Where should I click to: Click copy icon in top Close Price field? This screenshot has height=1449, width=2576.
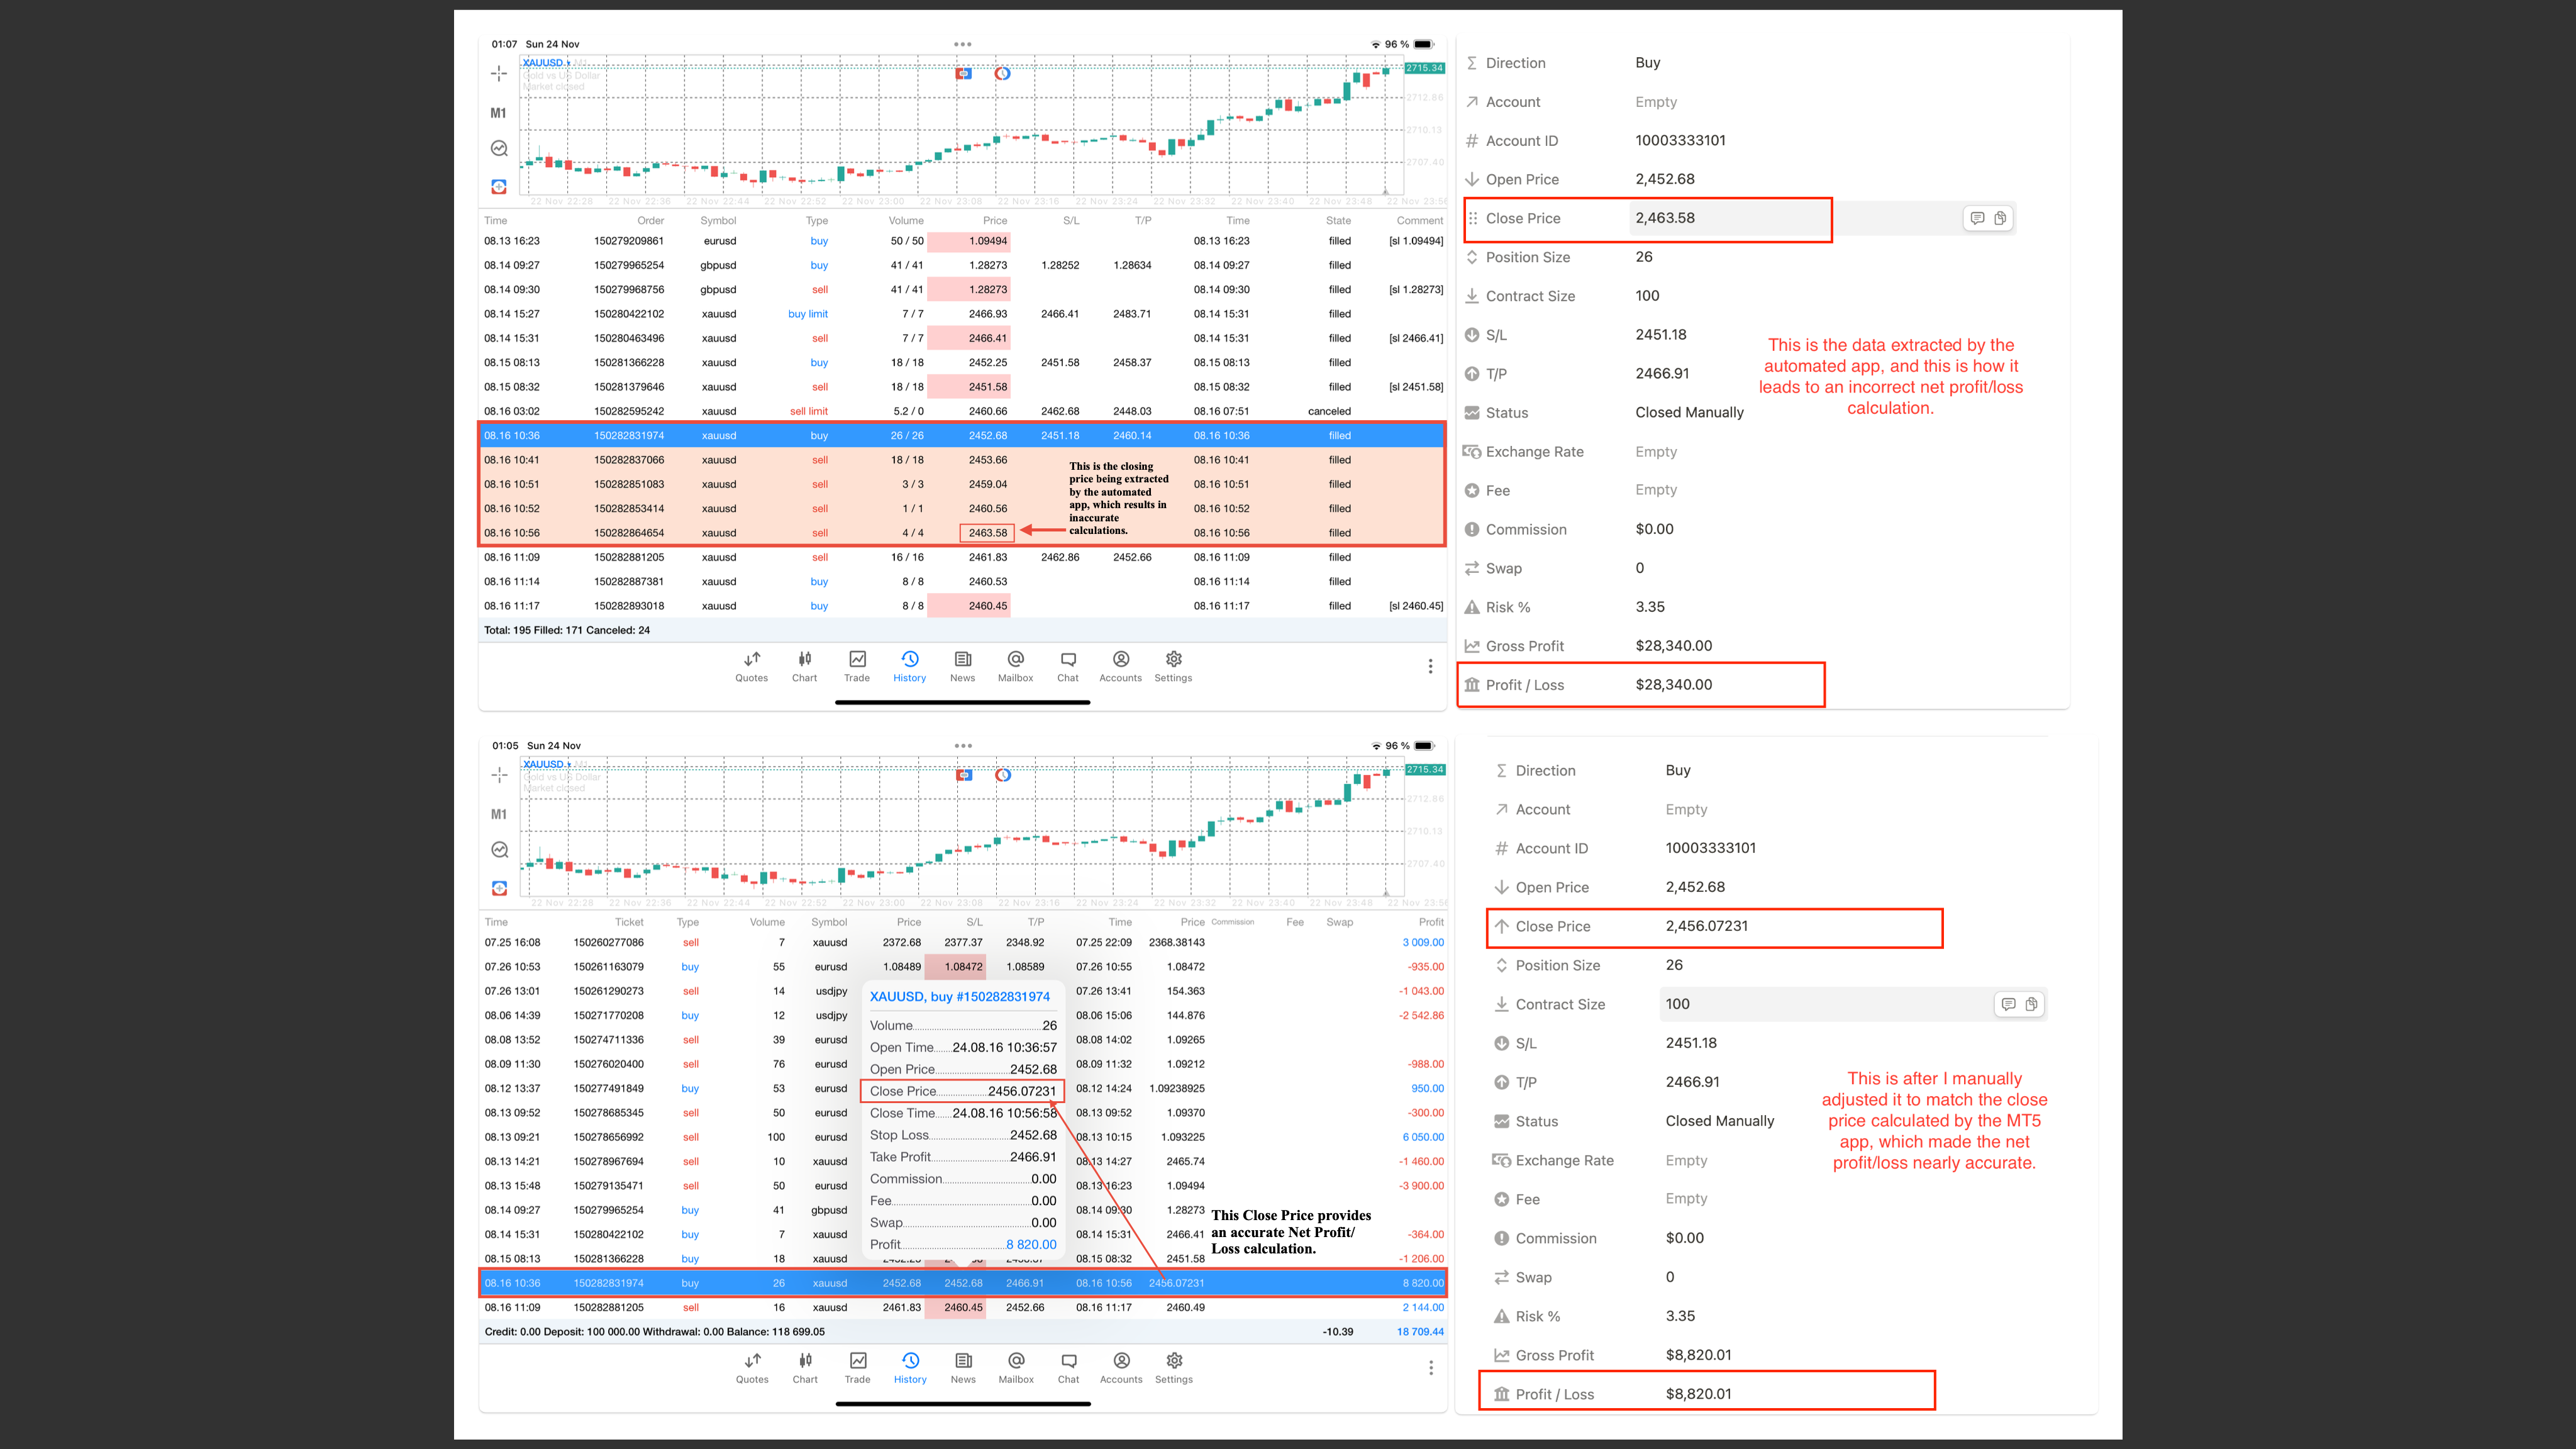(2000, 218)
